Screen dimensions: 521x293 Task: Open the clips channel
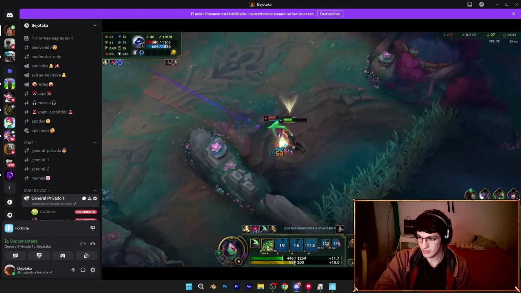(60, 94)
